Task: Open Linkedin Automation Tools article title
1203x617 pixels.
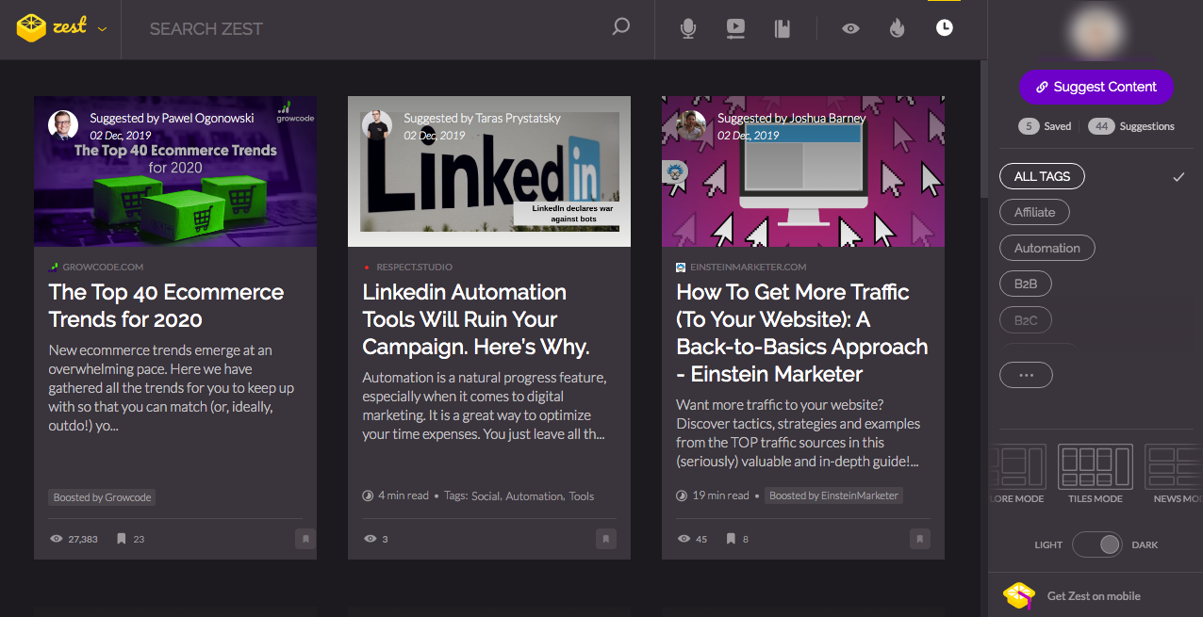Action: pos(476,319)
